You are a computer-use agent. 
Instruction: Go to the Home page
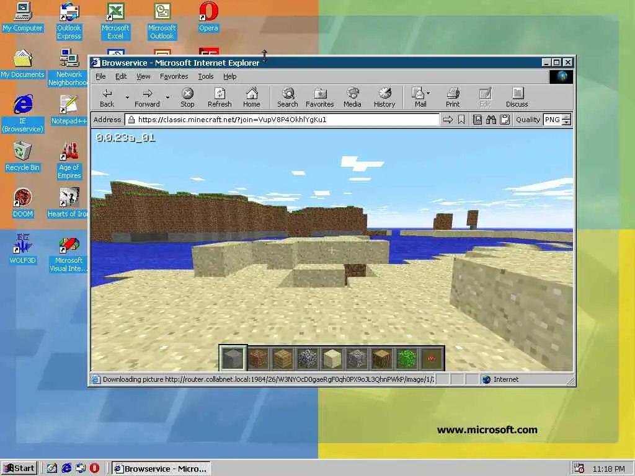252,98
